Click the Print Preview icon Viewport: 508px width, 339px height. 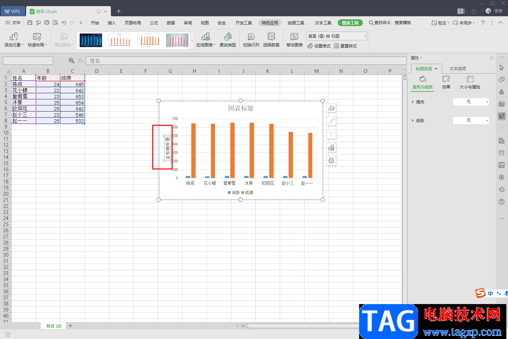click(55, 23)
